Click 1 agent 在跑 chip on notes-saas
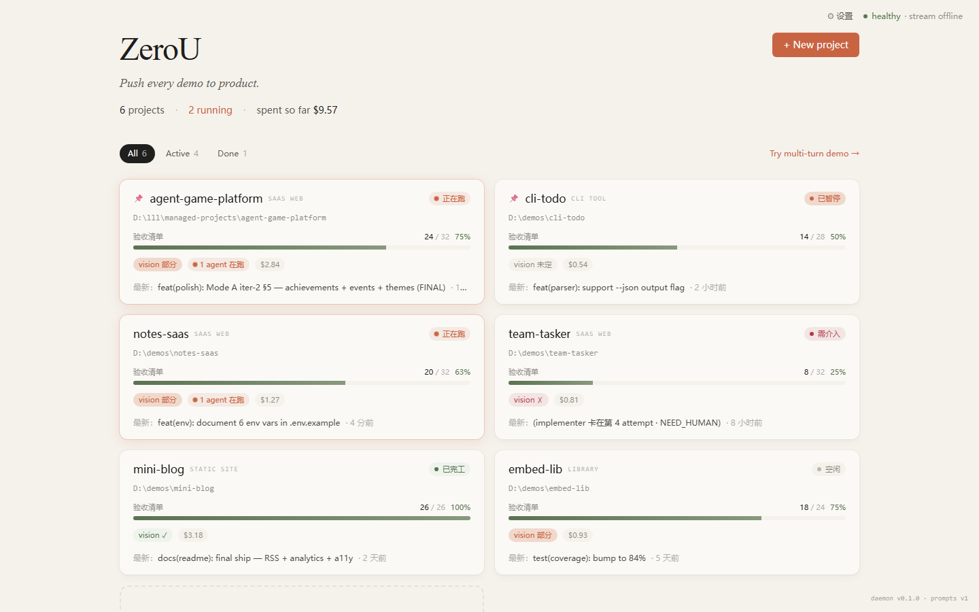Viewport: 979px width, 612px height. [218, 400]
